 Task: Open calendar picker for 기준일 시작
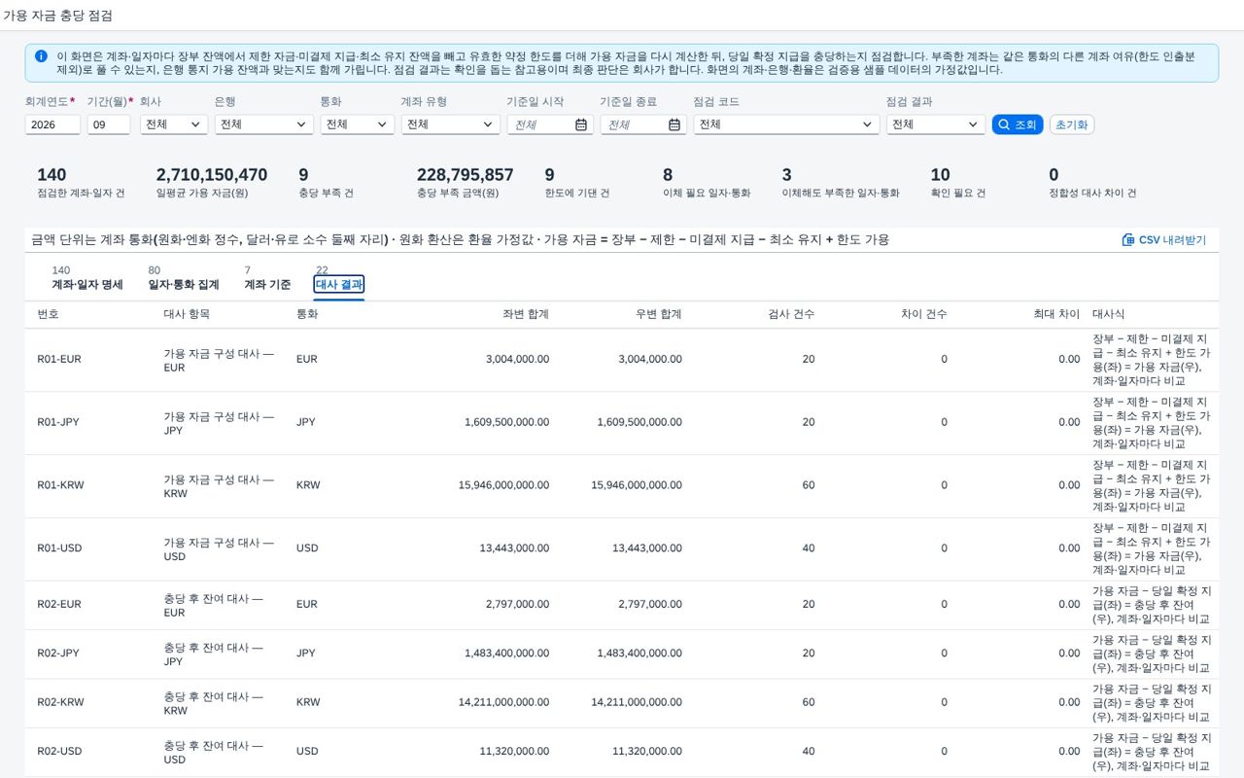tap(581, 124)
